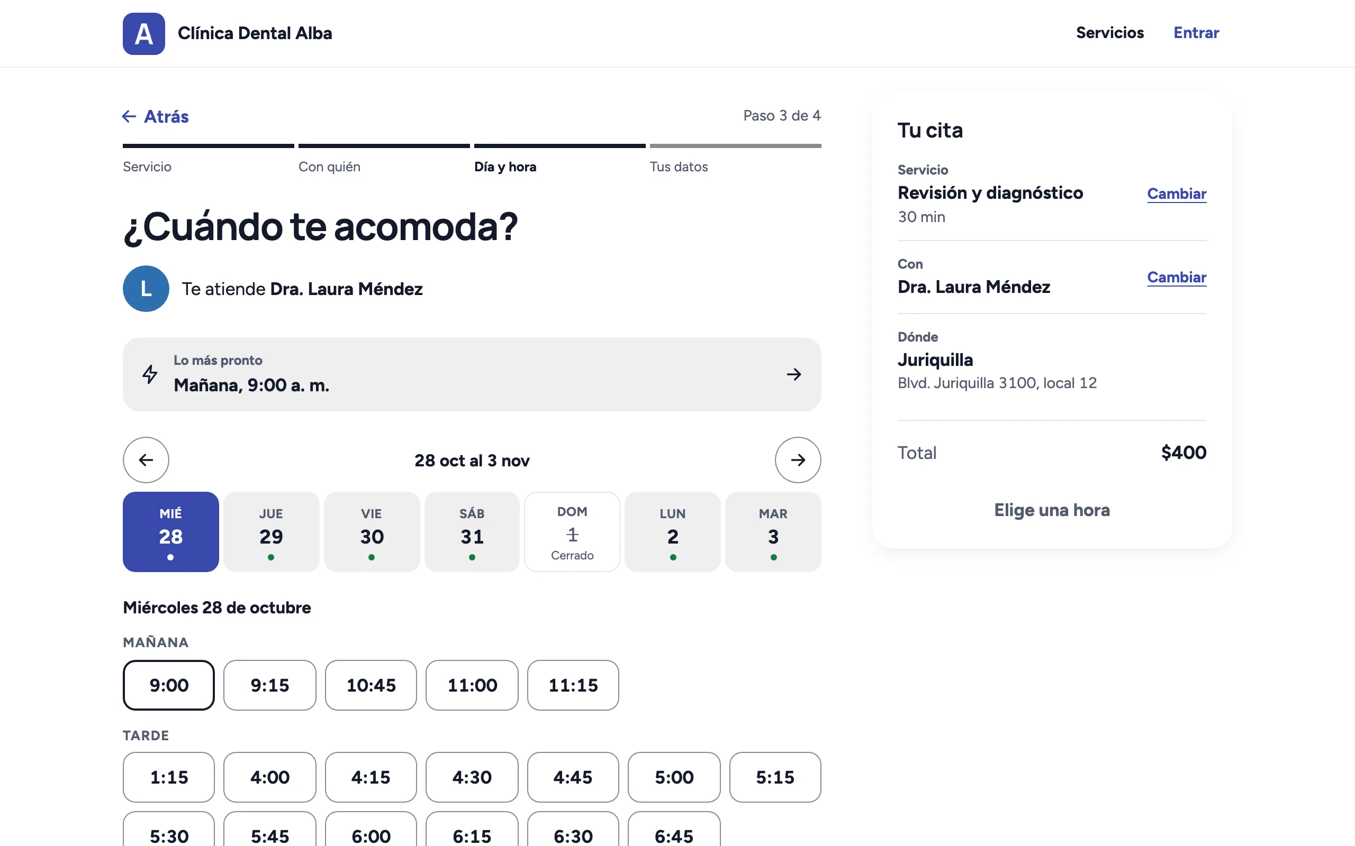The width and height of the screenshot is (1355, 846).
Task: Click the Entrar login link
Action: [x=1196, y=32]
